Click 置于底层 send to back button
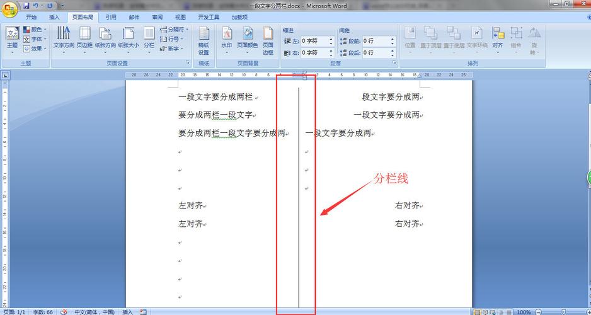591x315 pixels. tap(454, 40)
